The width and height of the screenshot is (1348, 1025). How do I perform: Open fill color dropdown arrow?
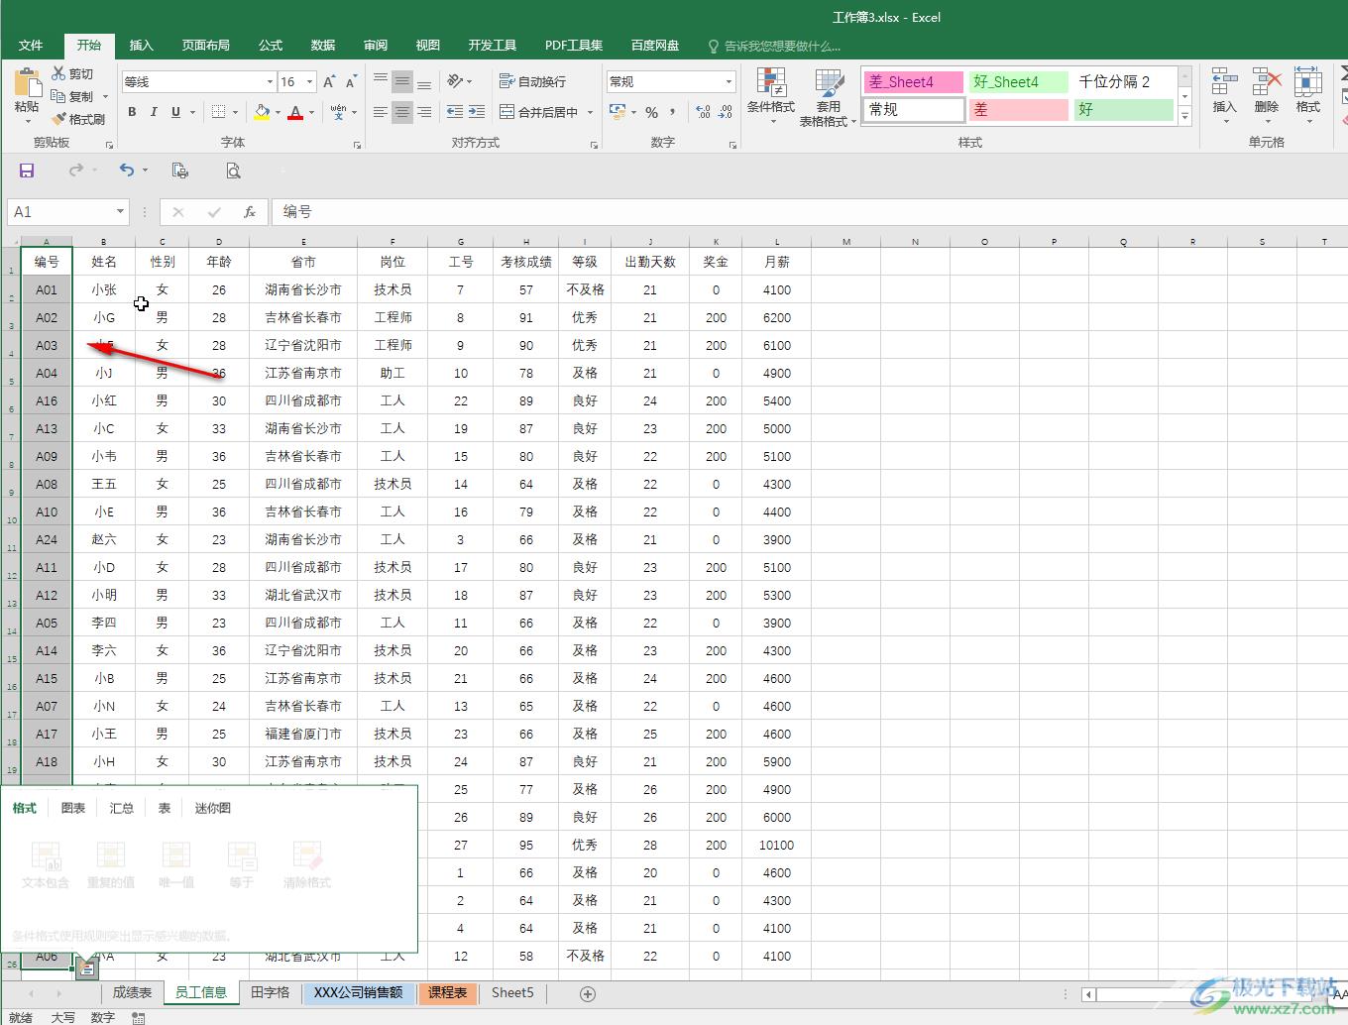click(278, 112)
